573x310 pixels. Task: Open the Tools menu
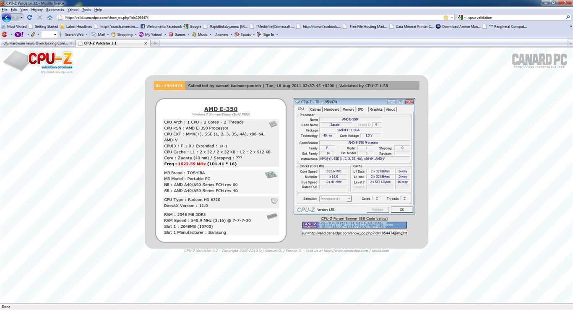(86, 9)
